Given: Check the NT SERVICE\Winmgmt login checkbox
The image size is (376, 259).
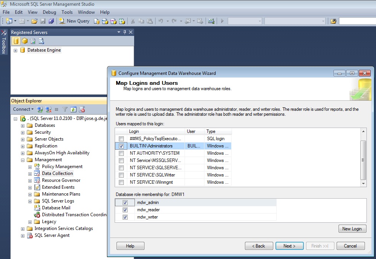Looking at the screenshot, I should pos(122,182).
